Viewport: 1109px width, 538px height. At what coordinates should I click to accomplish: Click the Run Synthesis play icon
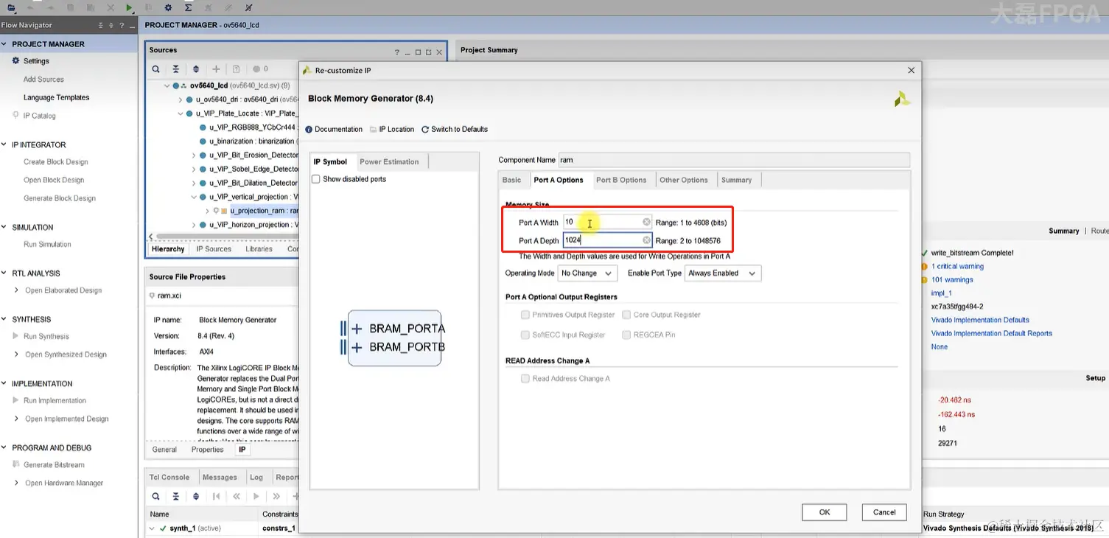15,336
